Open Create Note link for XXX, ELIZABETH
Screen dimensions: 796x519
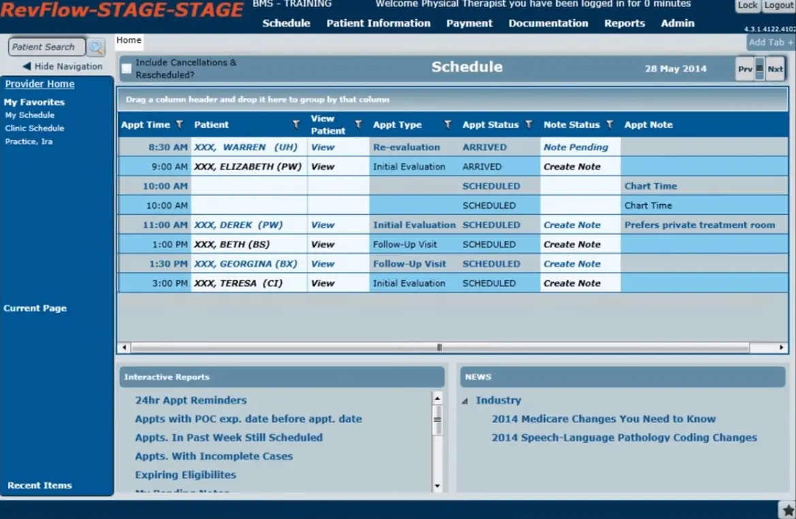pos(572,167)
